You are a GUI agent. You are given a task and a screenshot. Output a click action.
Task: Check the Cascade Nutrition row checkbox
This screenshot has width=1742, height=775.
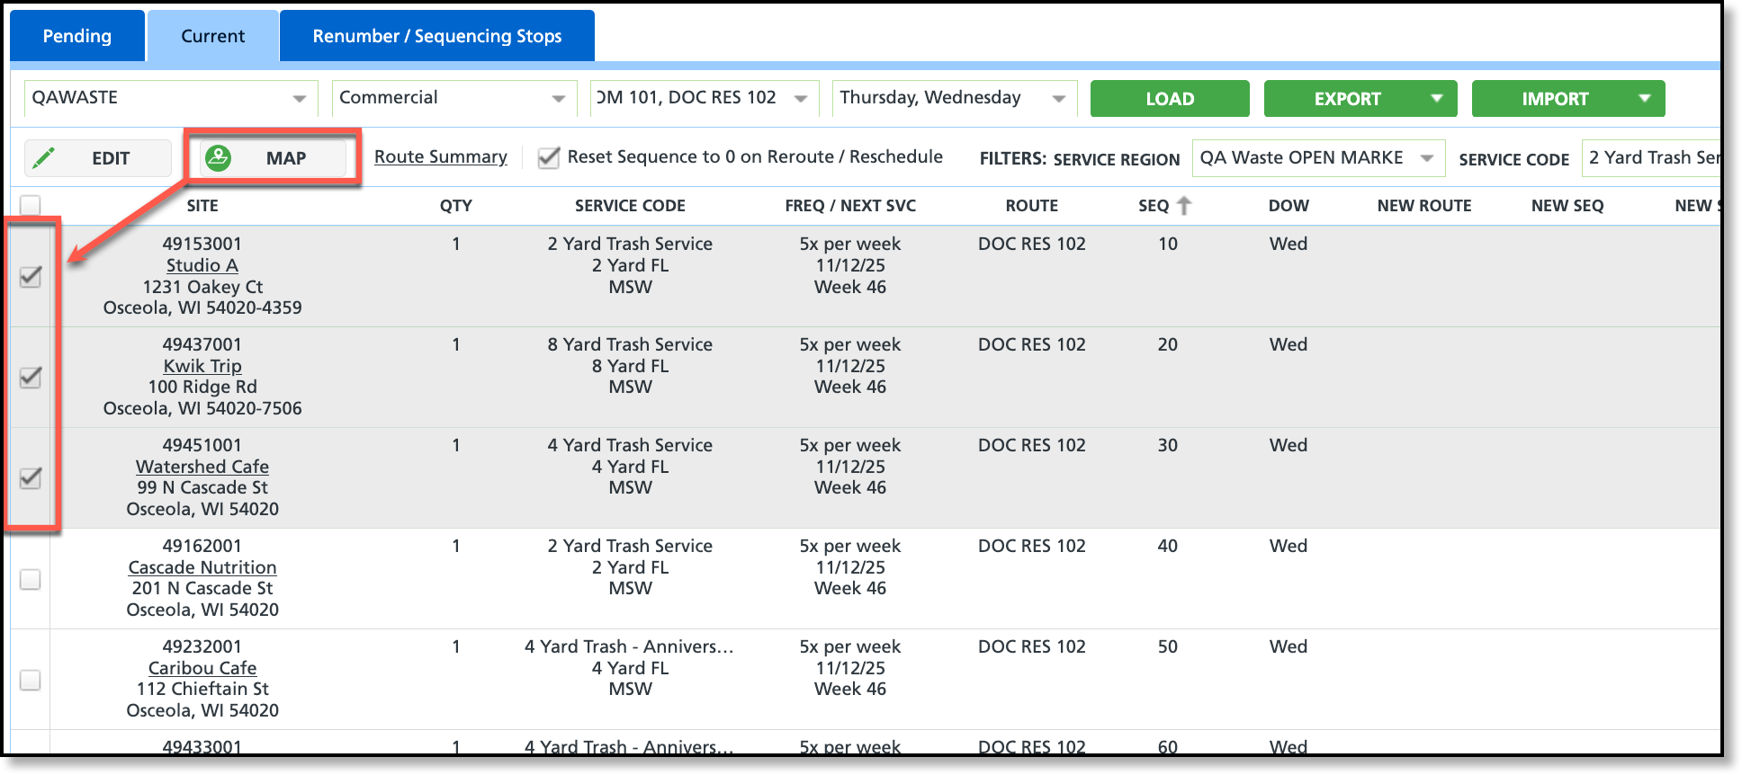(x=31, y=579)
